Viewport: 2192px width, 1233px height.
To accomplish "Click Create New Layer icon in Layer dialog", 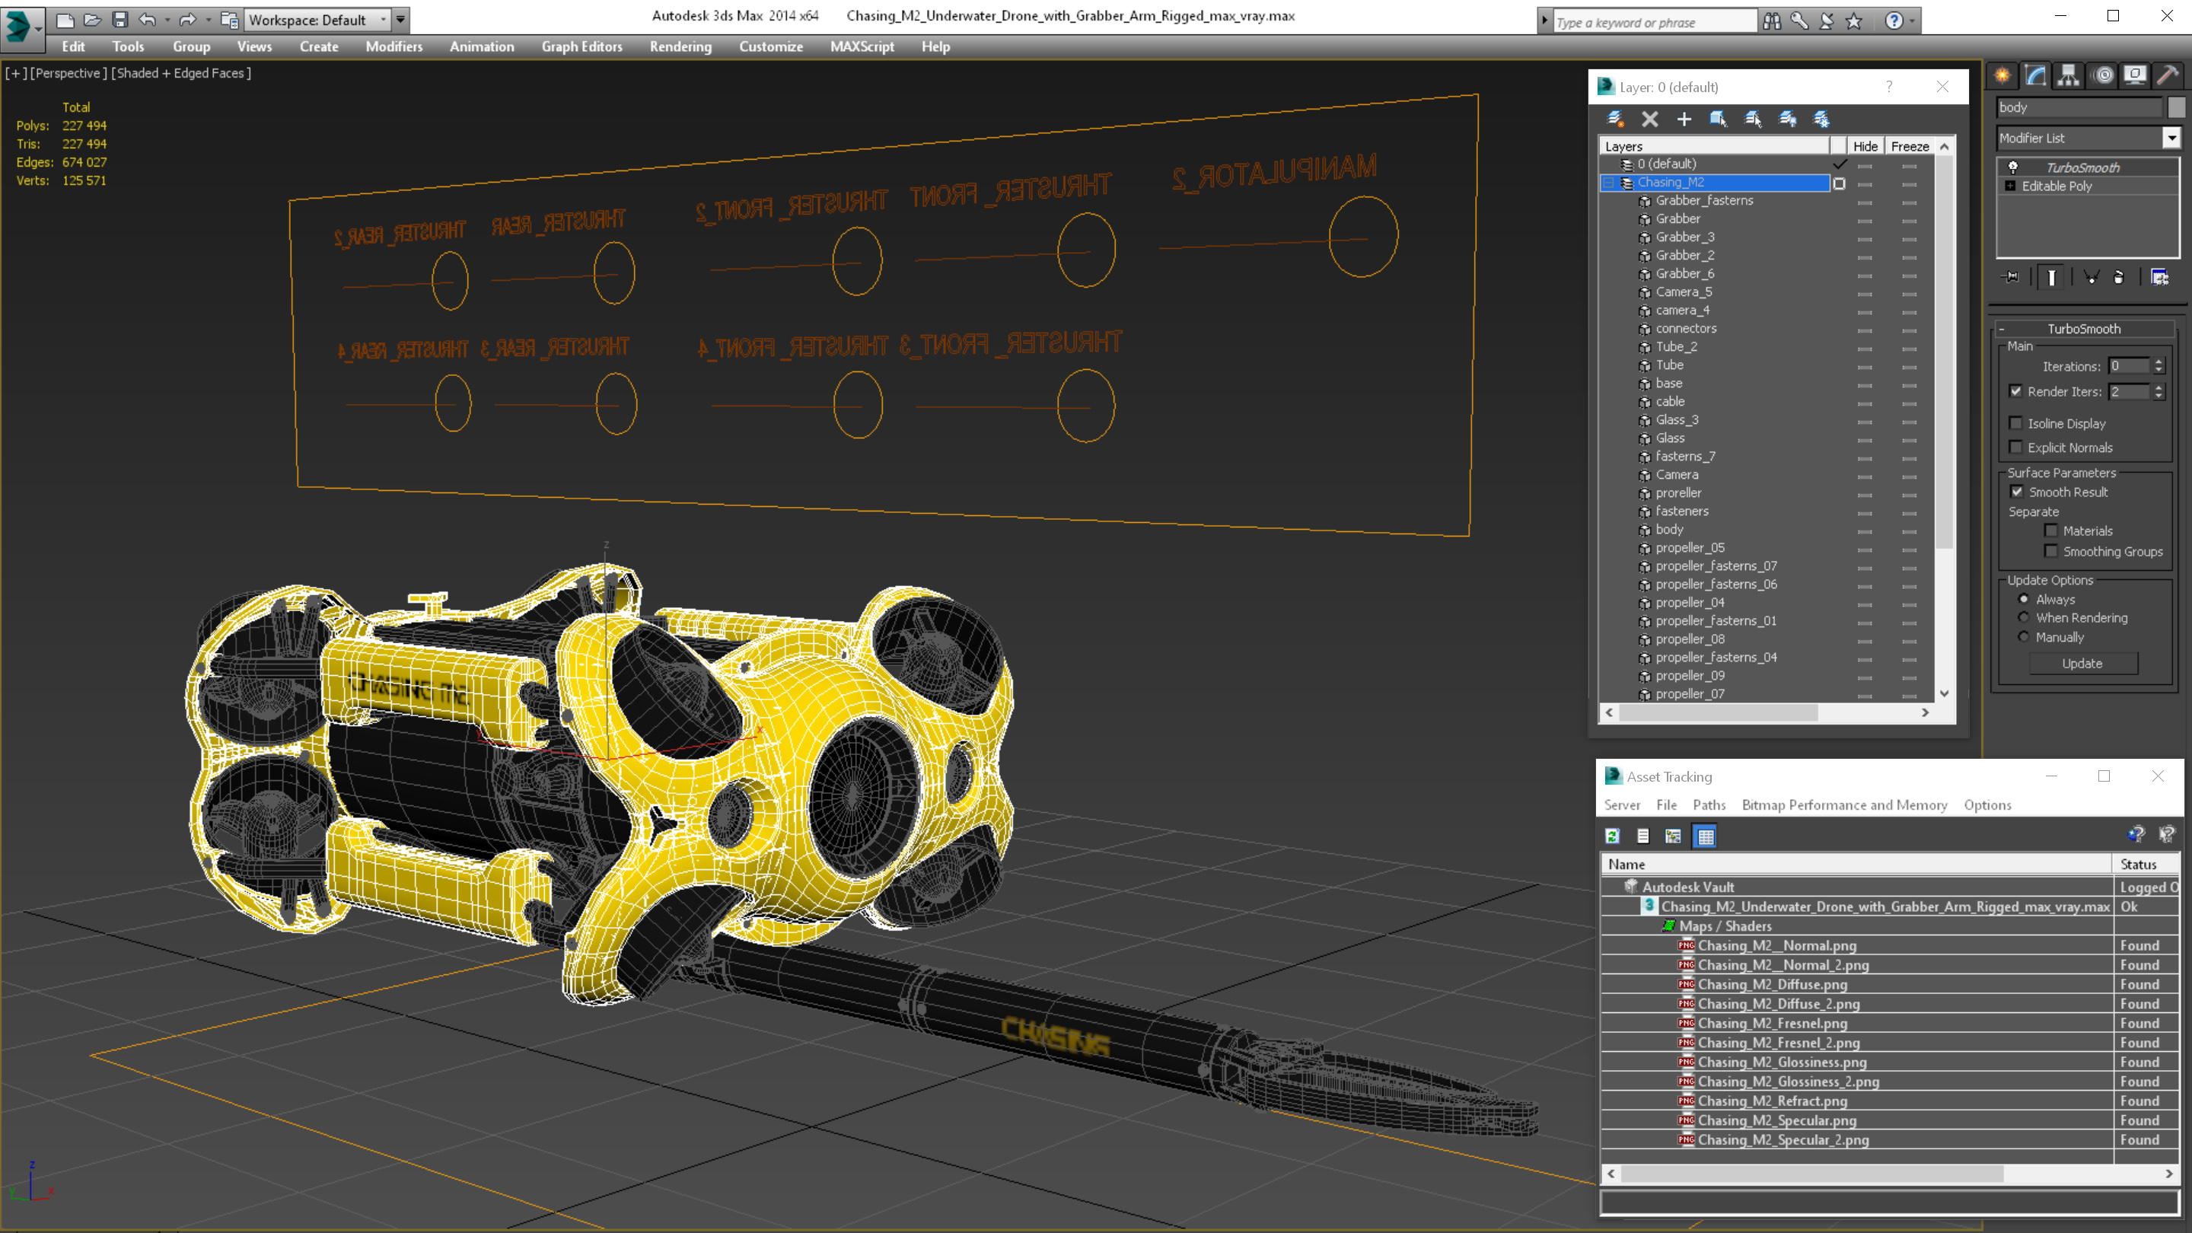I will point(1615,119).
